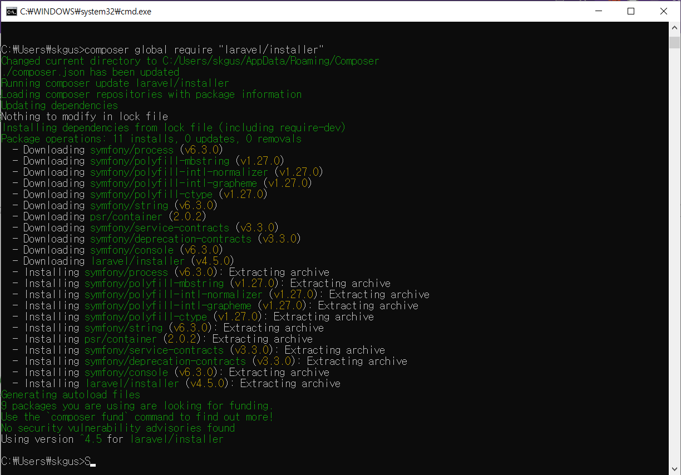Close the cmd.exe window
The height and width of the screenshot is (475, 681).
pos(664,11)
